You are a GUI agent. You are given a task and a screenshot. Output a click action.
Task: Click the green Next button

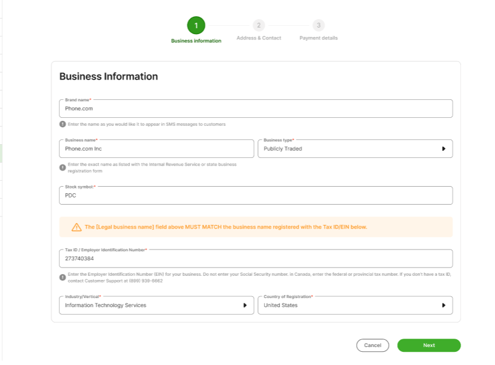click(429, 345)
